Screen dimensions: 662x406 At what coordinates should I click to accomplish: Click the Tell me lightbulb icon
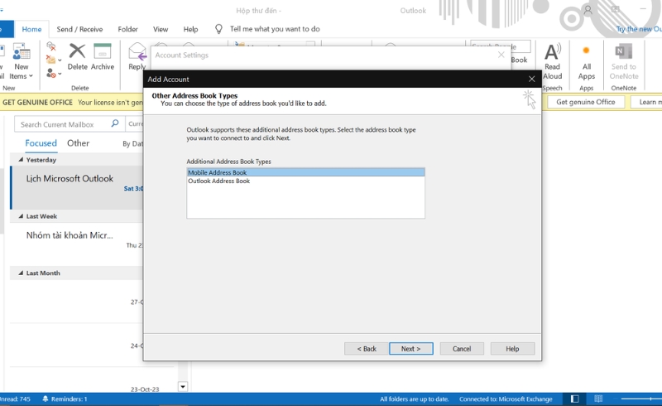coord(218,29)
